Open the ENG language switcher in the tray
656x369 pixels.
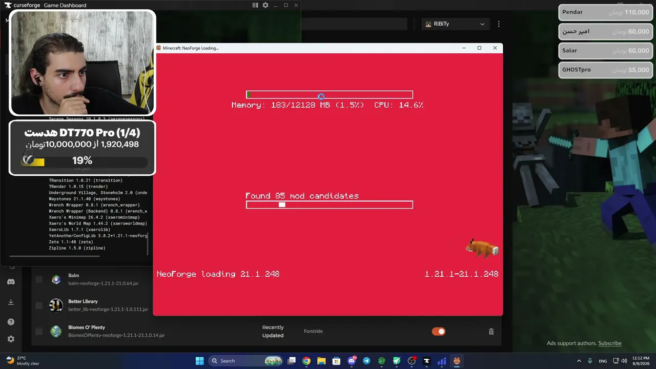click(x=603, y=361)
